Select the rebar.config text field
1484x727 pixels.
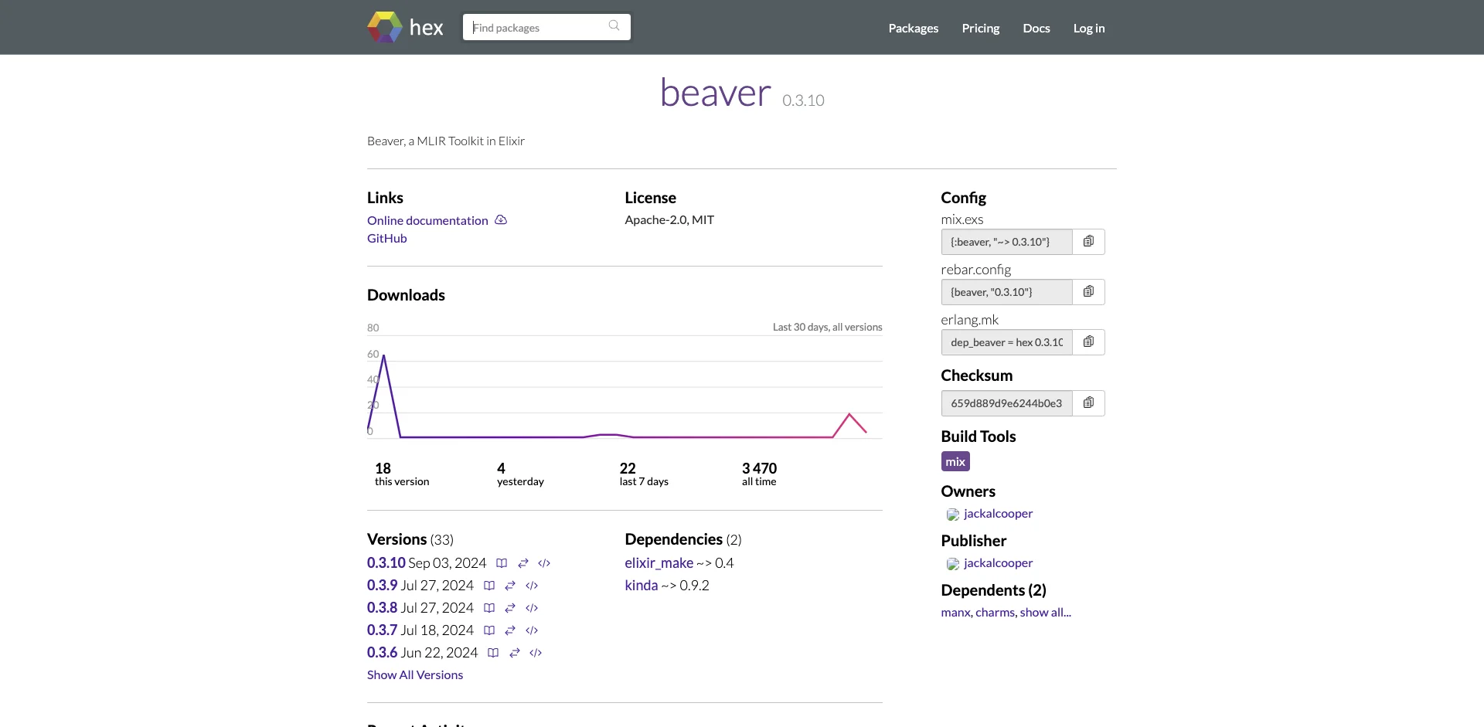pos(1006,292)
